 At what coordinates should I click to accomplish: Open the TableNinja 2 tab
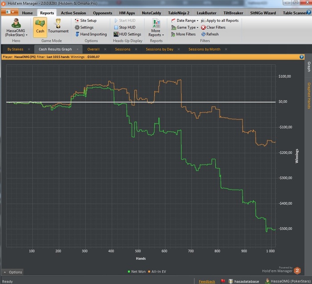click(x=178, y=13)
